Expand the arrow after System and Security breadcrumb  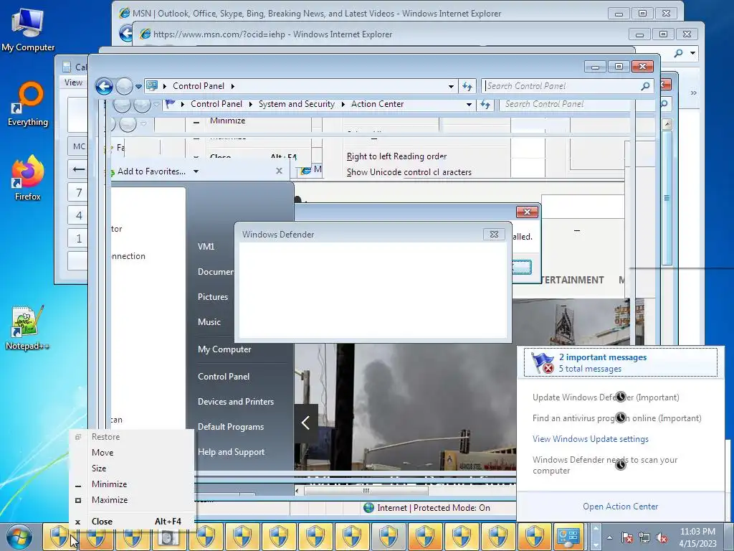pos(343,105)
